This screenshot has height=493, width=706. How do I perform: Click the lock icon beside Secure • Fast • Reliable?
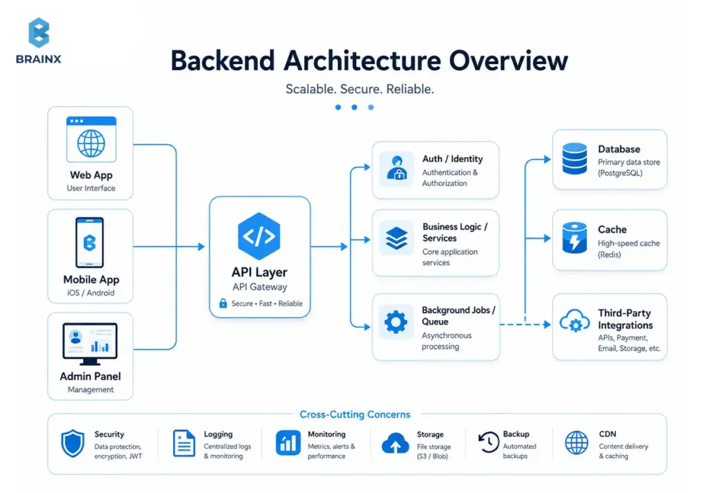(223, 303)
